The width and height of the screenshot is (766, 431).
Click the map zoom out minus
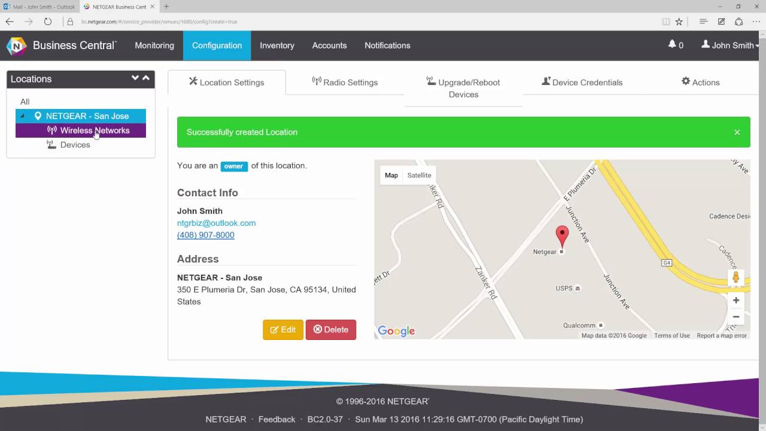click(x=736, y=317)
